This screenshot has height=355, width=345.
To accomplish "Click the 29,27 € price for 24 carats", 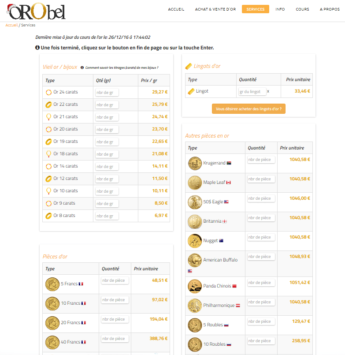I will tap(160, 92).
